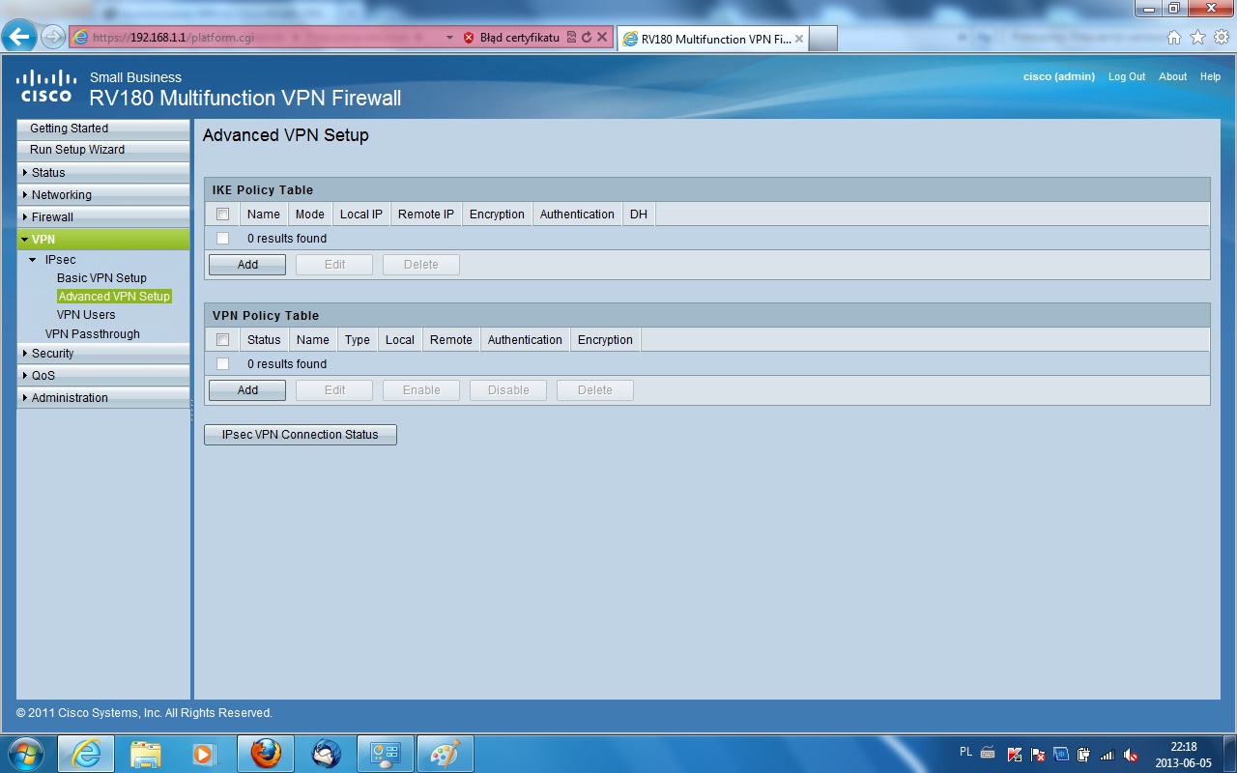
Task: Click the Log Out link
Action: click(1127, 76)
